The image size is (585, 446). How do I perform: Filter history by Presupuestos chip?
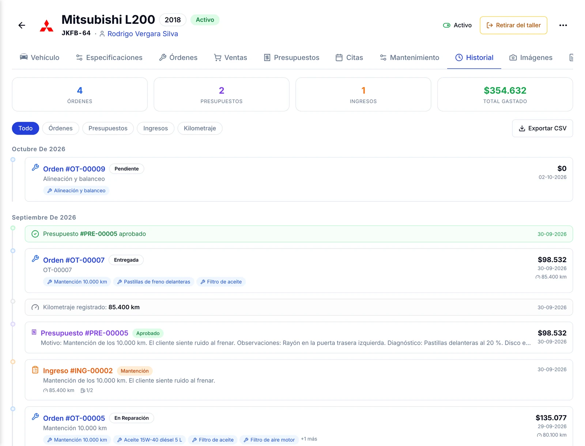click(x=108, y=128)
